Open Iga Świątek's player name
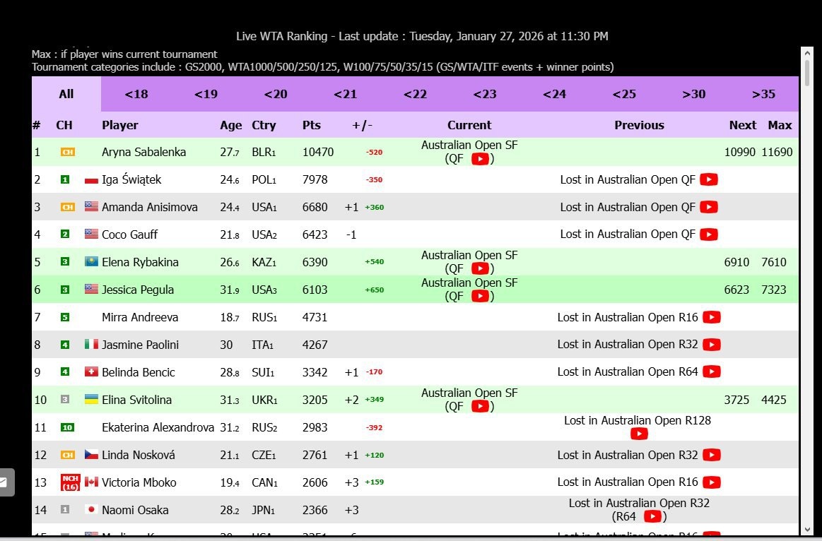The width and height of the screenshot is (822, 541). coord(131,179)
